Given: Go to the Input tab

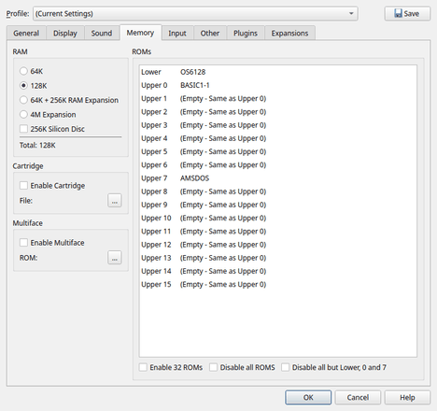Looking at the screenshot, I should pos(177,33).
